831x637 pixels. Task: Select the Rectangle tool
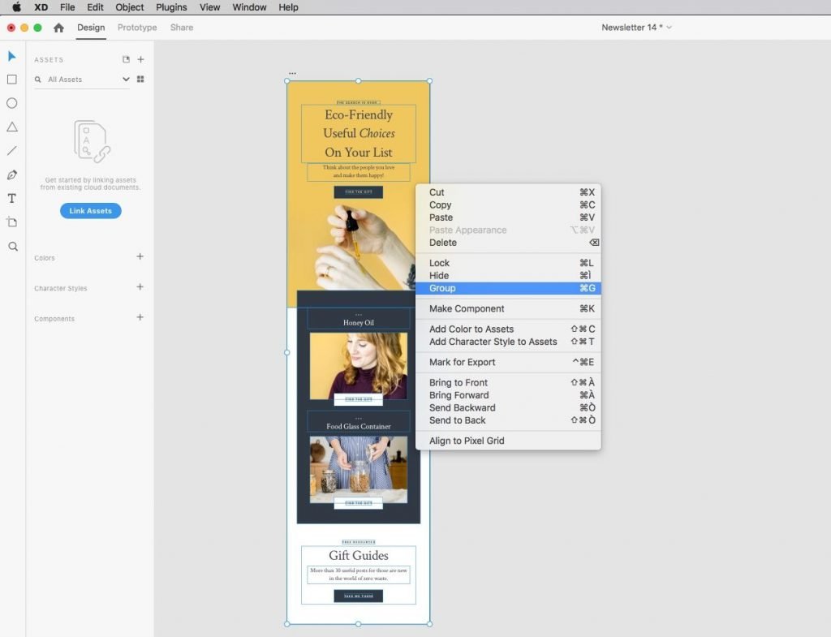(x=12, y=80)
